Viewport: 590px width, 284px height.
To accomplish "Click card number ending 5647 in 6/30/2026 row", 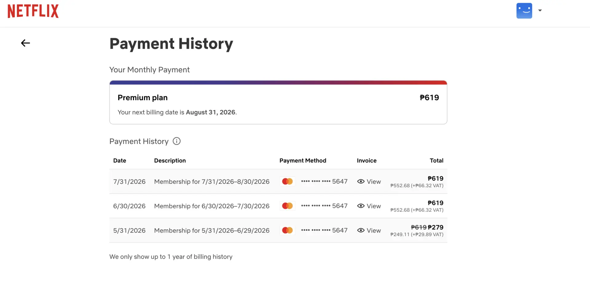I will pos(324,206).
